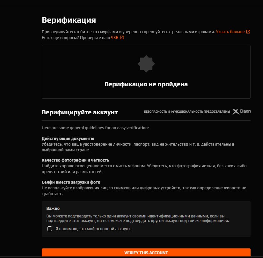This screenshot has width=263, height=258.
Task: Click the 'Верифицируйте аккаунт' section heading
Action: tap(80, 112)
